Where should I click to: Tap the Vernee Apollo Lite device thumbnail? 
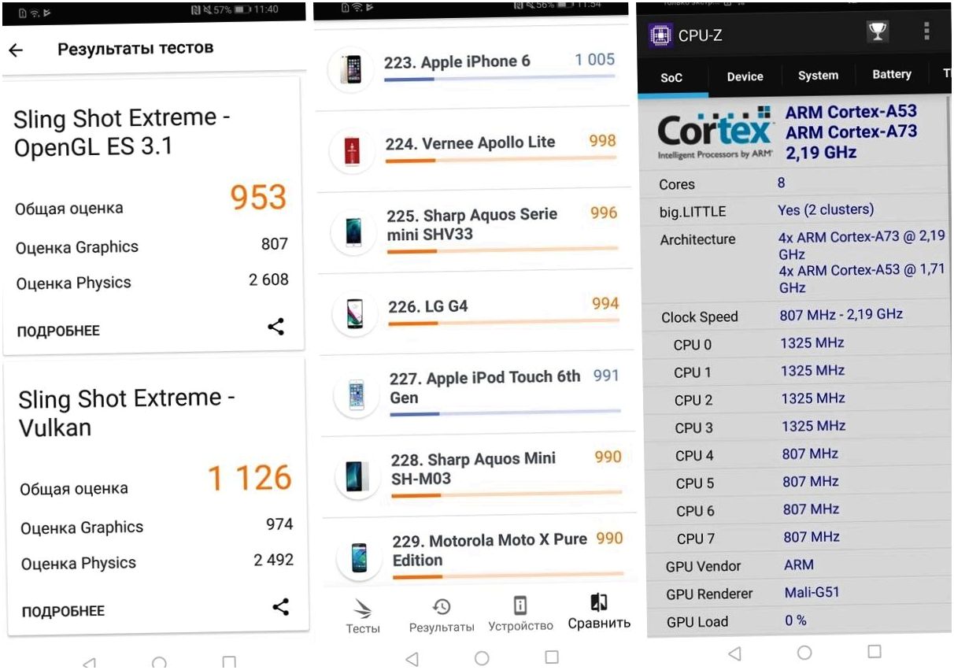click(x=353, y=152)
